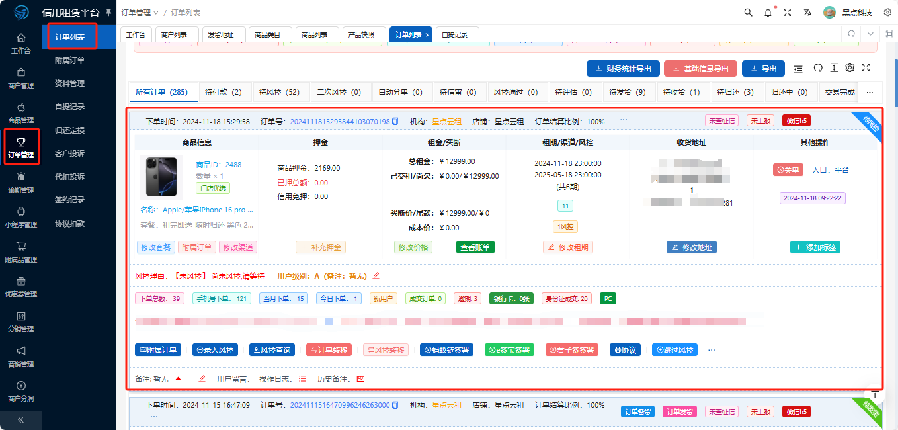Go to 分销管理 in the sidebar
The height and width of the screenshot is (430, 898).
tap(20, 322)
